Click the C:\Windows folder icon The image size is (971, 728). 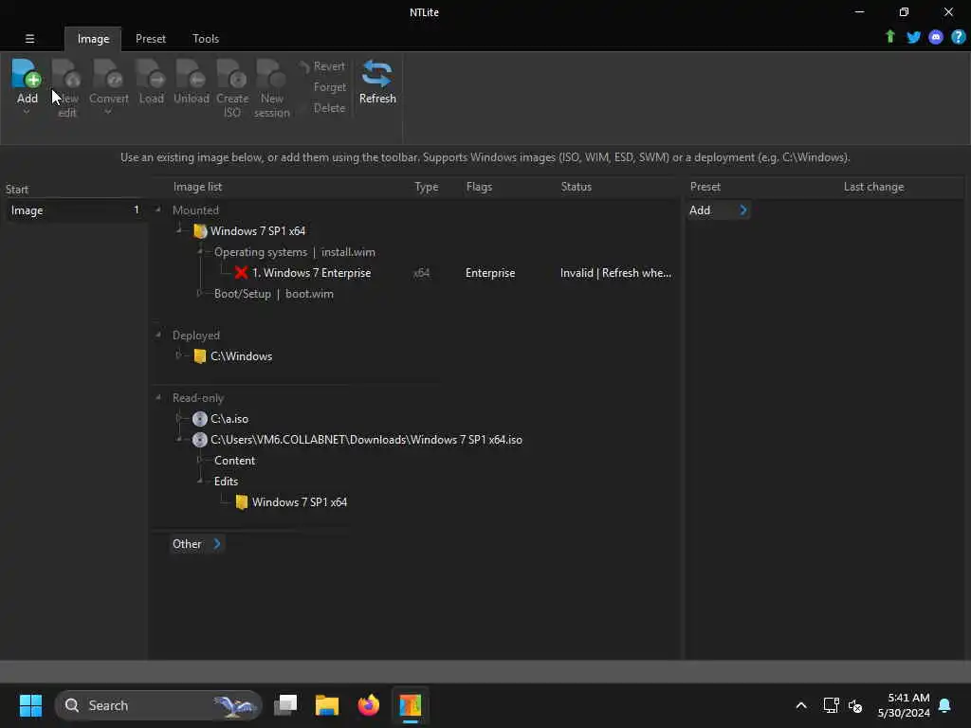(x=199, y=356)
